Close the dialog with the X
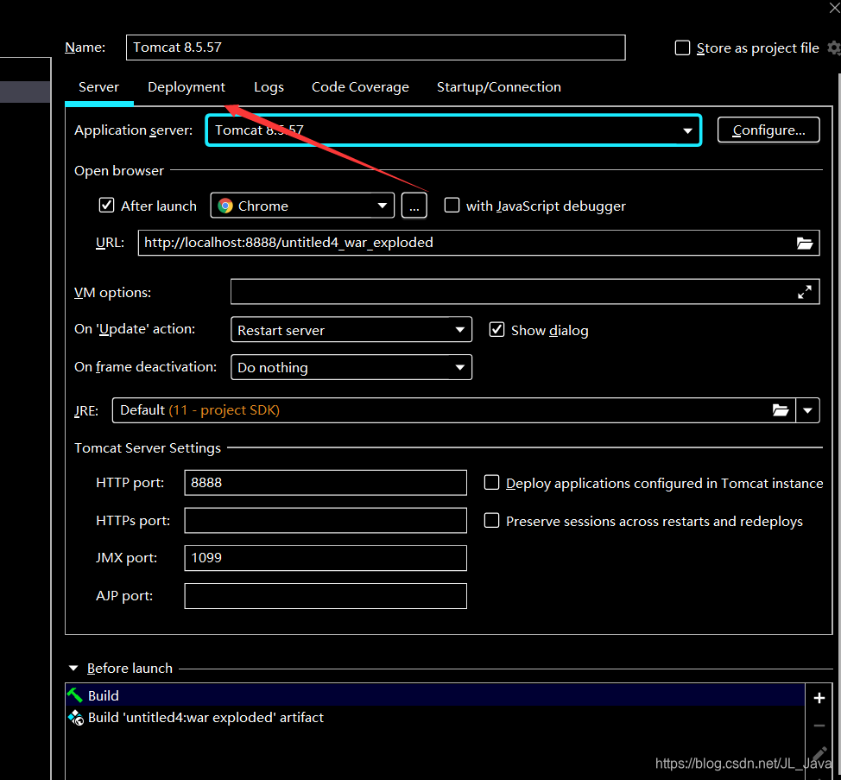 click(x=835, y=8)
